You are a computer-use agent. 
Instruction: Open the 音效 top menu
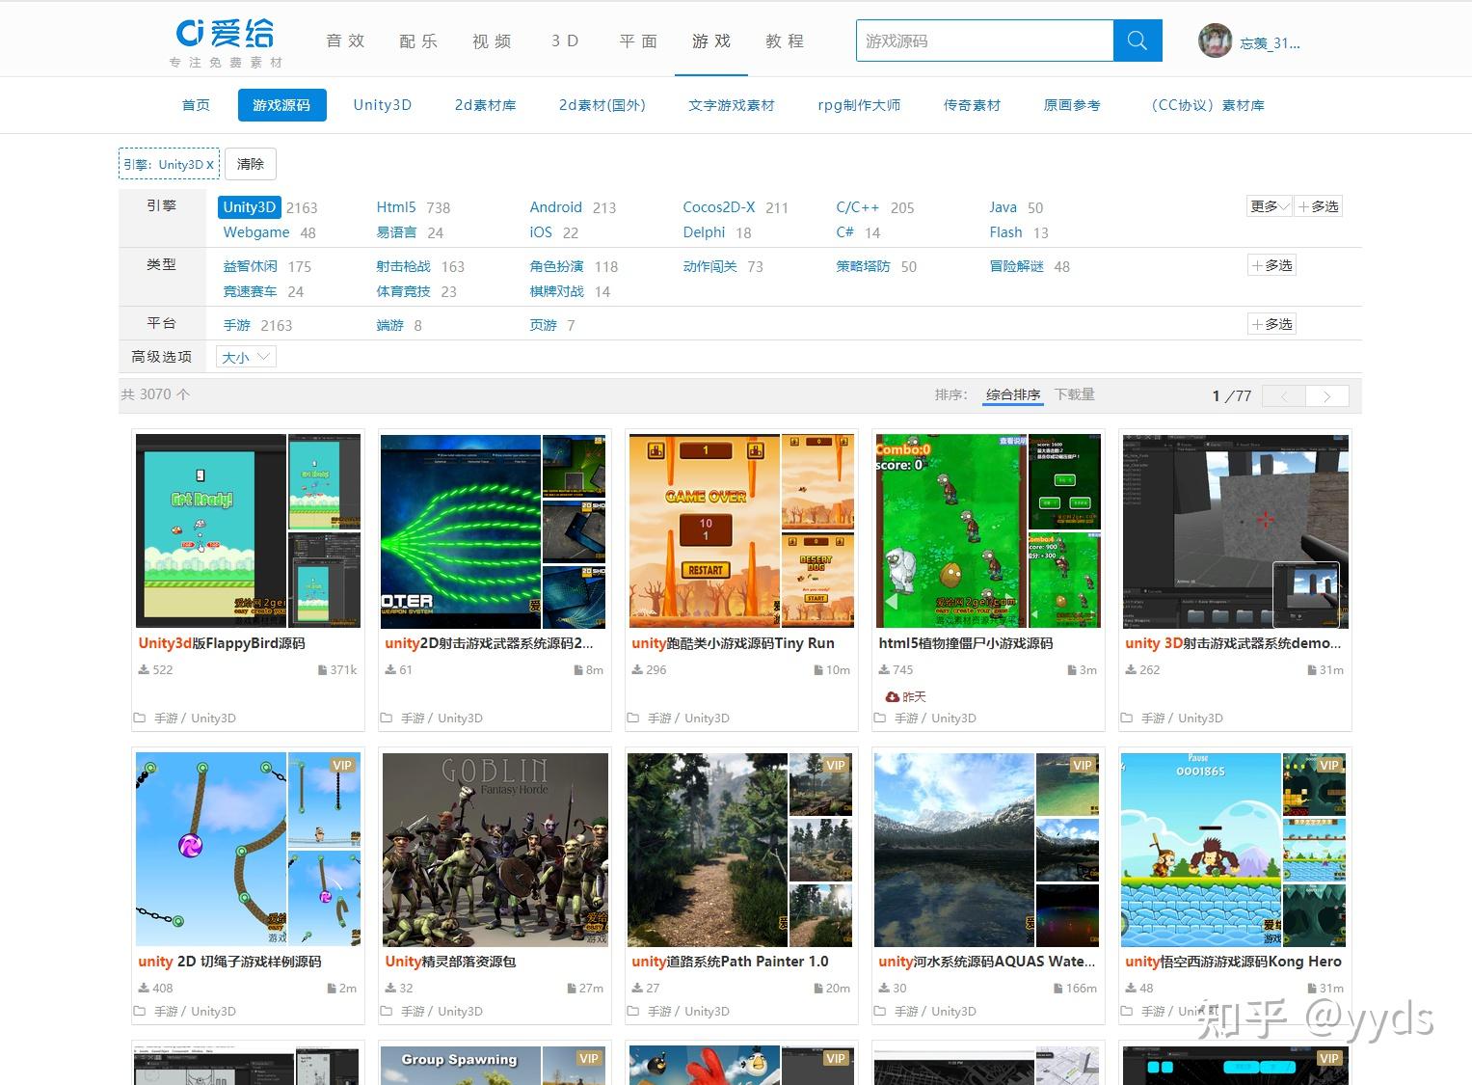345,41
